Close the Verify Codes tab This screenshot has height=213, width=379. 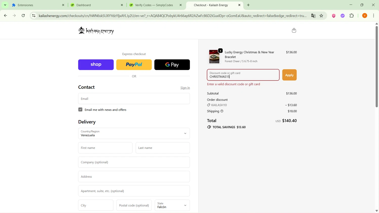[180, 5]
